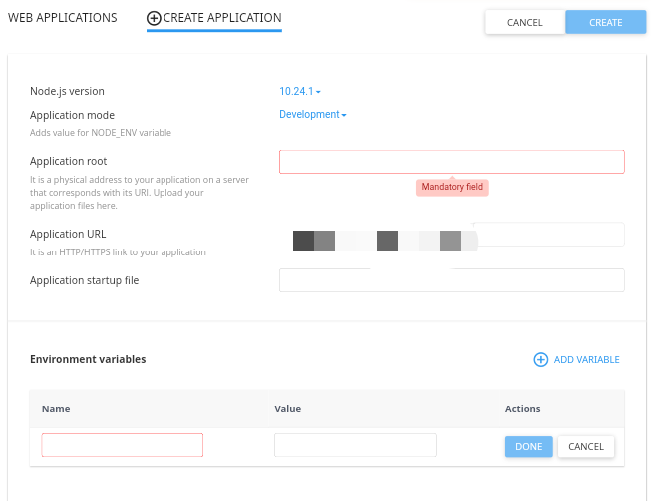655x501 pixels.
Task: Click the Mandatory field warning tooltip
Action: pos(453,187)
